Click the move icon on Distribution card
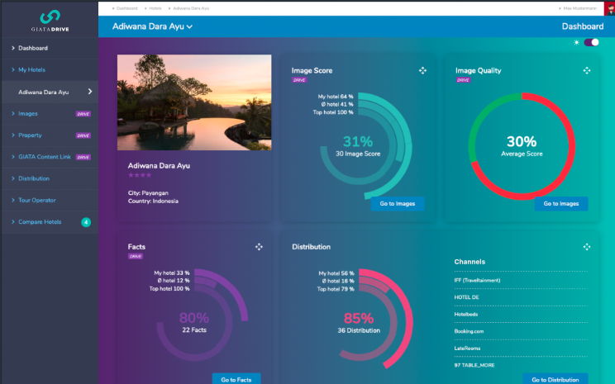Image resolution: width=615 pixels, height=384 pixels. [587, 247]
